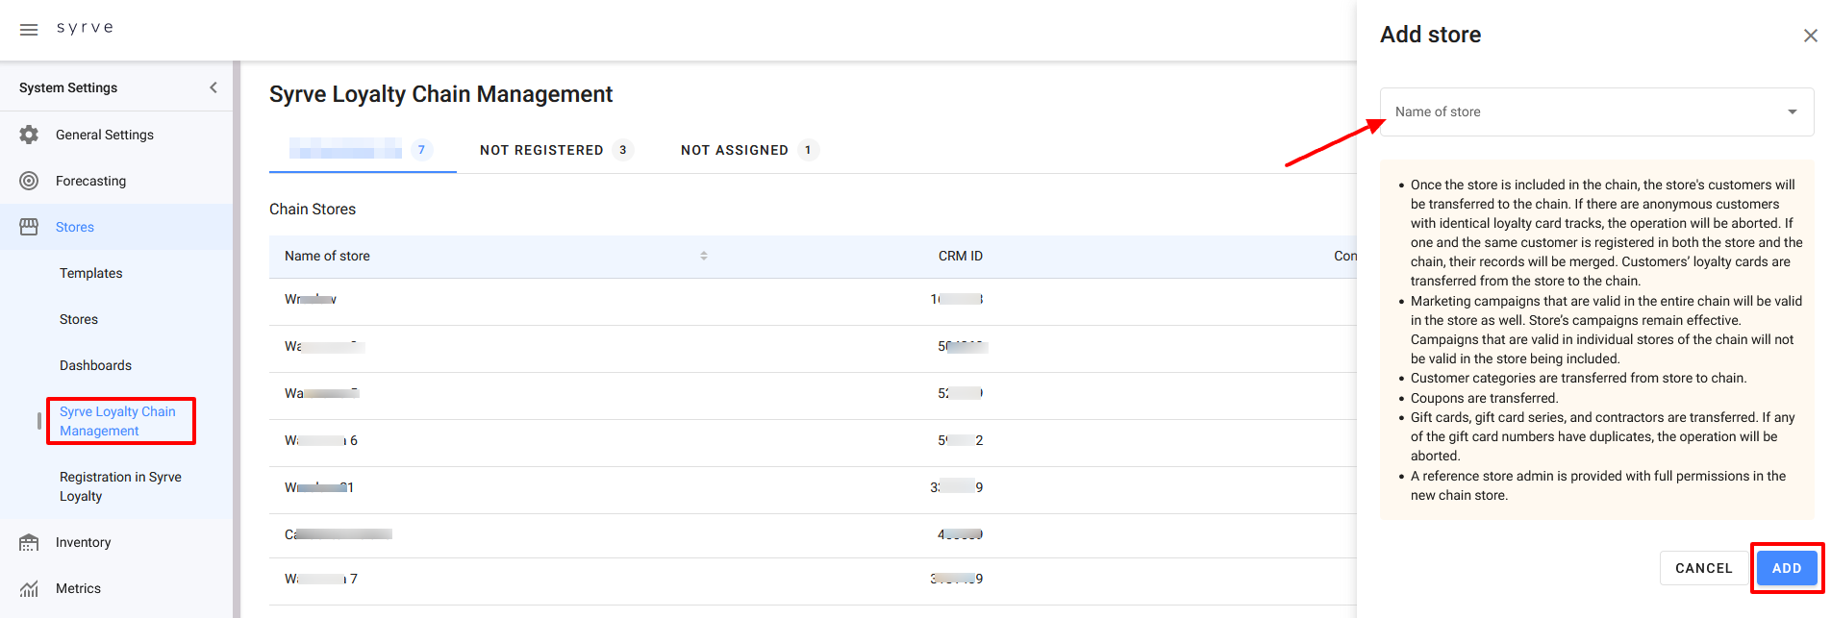Switch to the NOT ASSIGNED tab
The height and width of the screenshot is (618, 1831).
tap(735, 150)
